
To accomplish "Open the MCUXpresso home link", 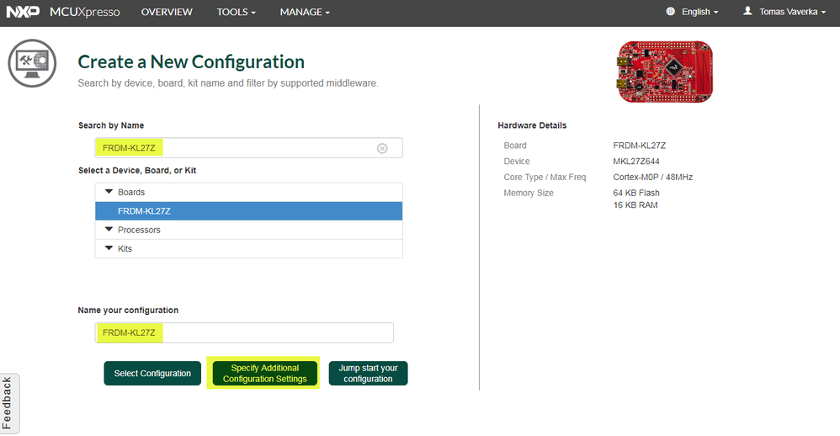I will coord(85,12).
